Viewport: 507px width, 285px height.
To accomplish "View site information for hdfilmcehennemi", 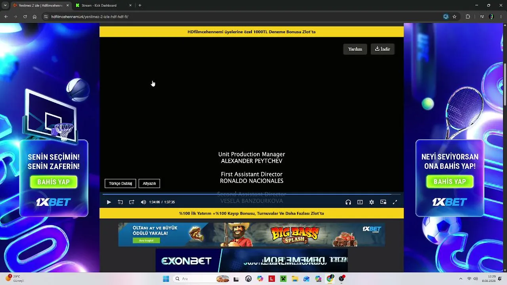I will coord(46,17).
